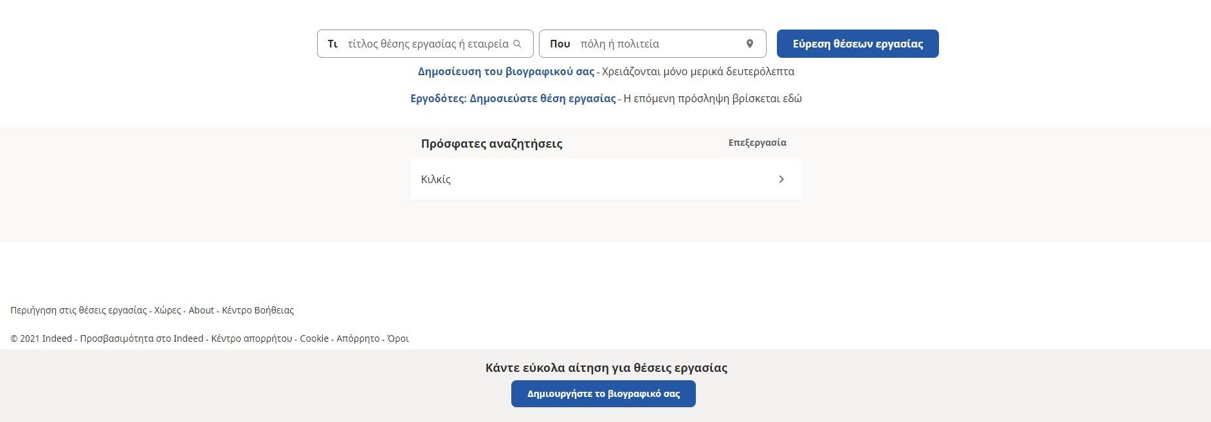Click the location pin icon in the city field
This screenshot has width=1211, height=422.
pyautogui.click(x=749, y=44)
